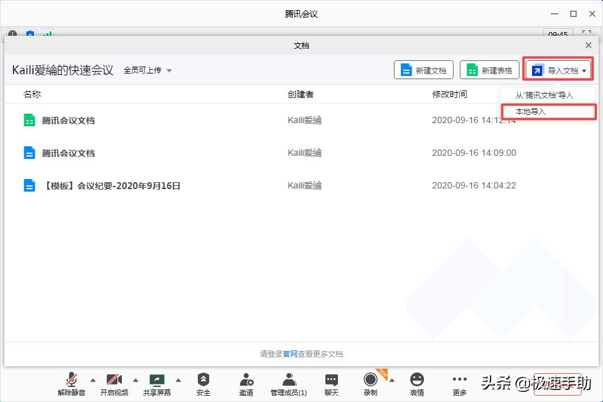Unmute the microphone via 解除静音
Viewport: 603px width, 402px height.
72,384
